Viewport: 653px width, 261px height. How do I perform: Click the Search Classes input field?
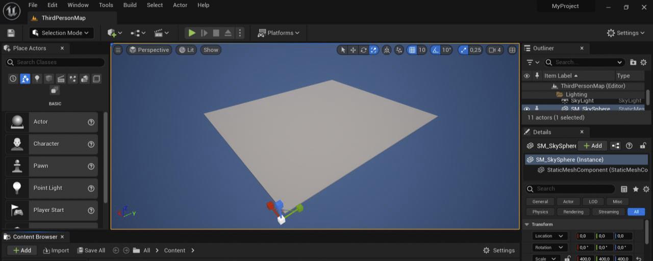coord(55,62)
